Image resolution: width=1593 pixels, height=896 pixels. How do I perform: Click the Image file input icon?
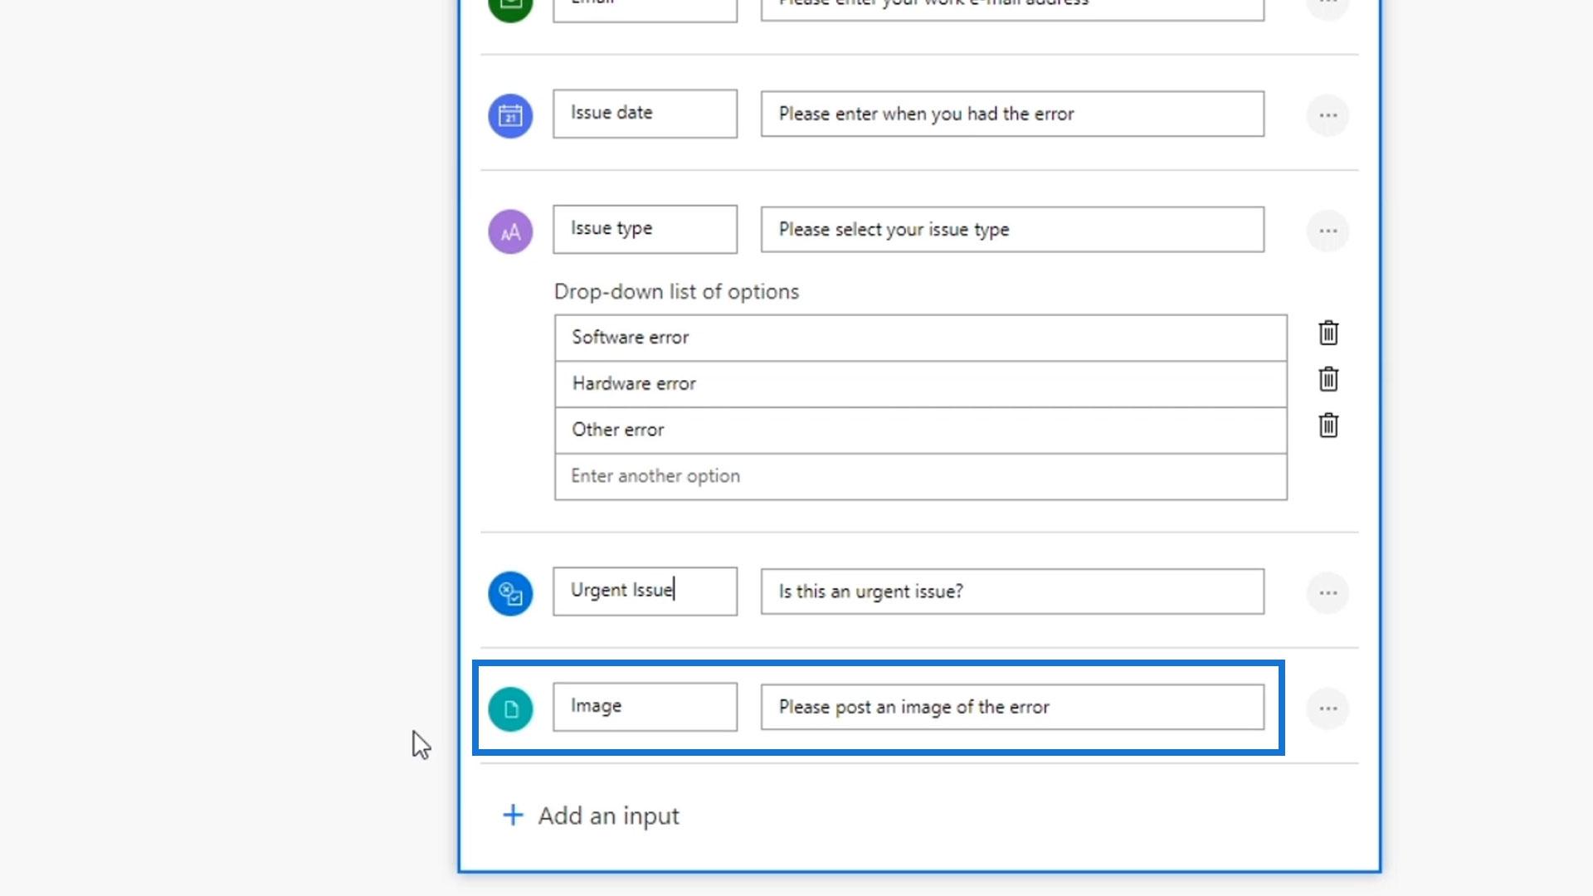coord(510,709)
